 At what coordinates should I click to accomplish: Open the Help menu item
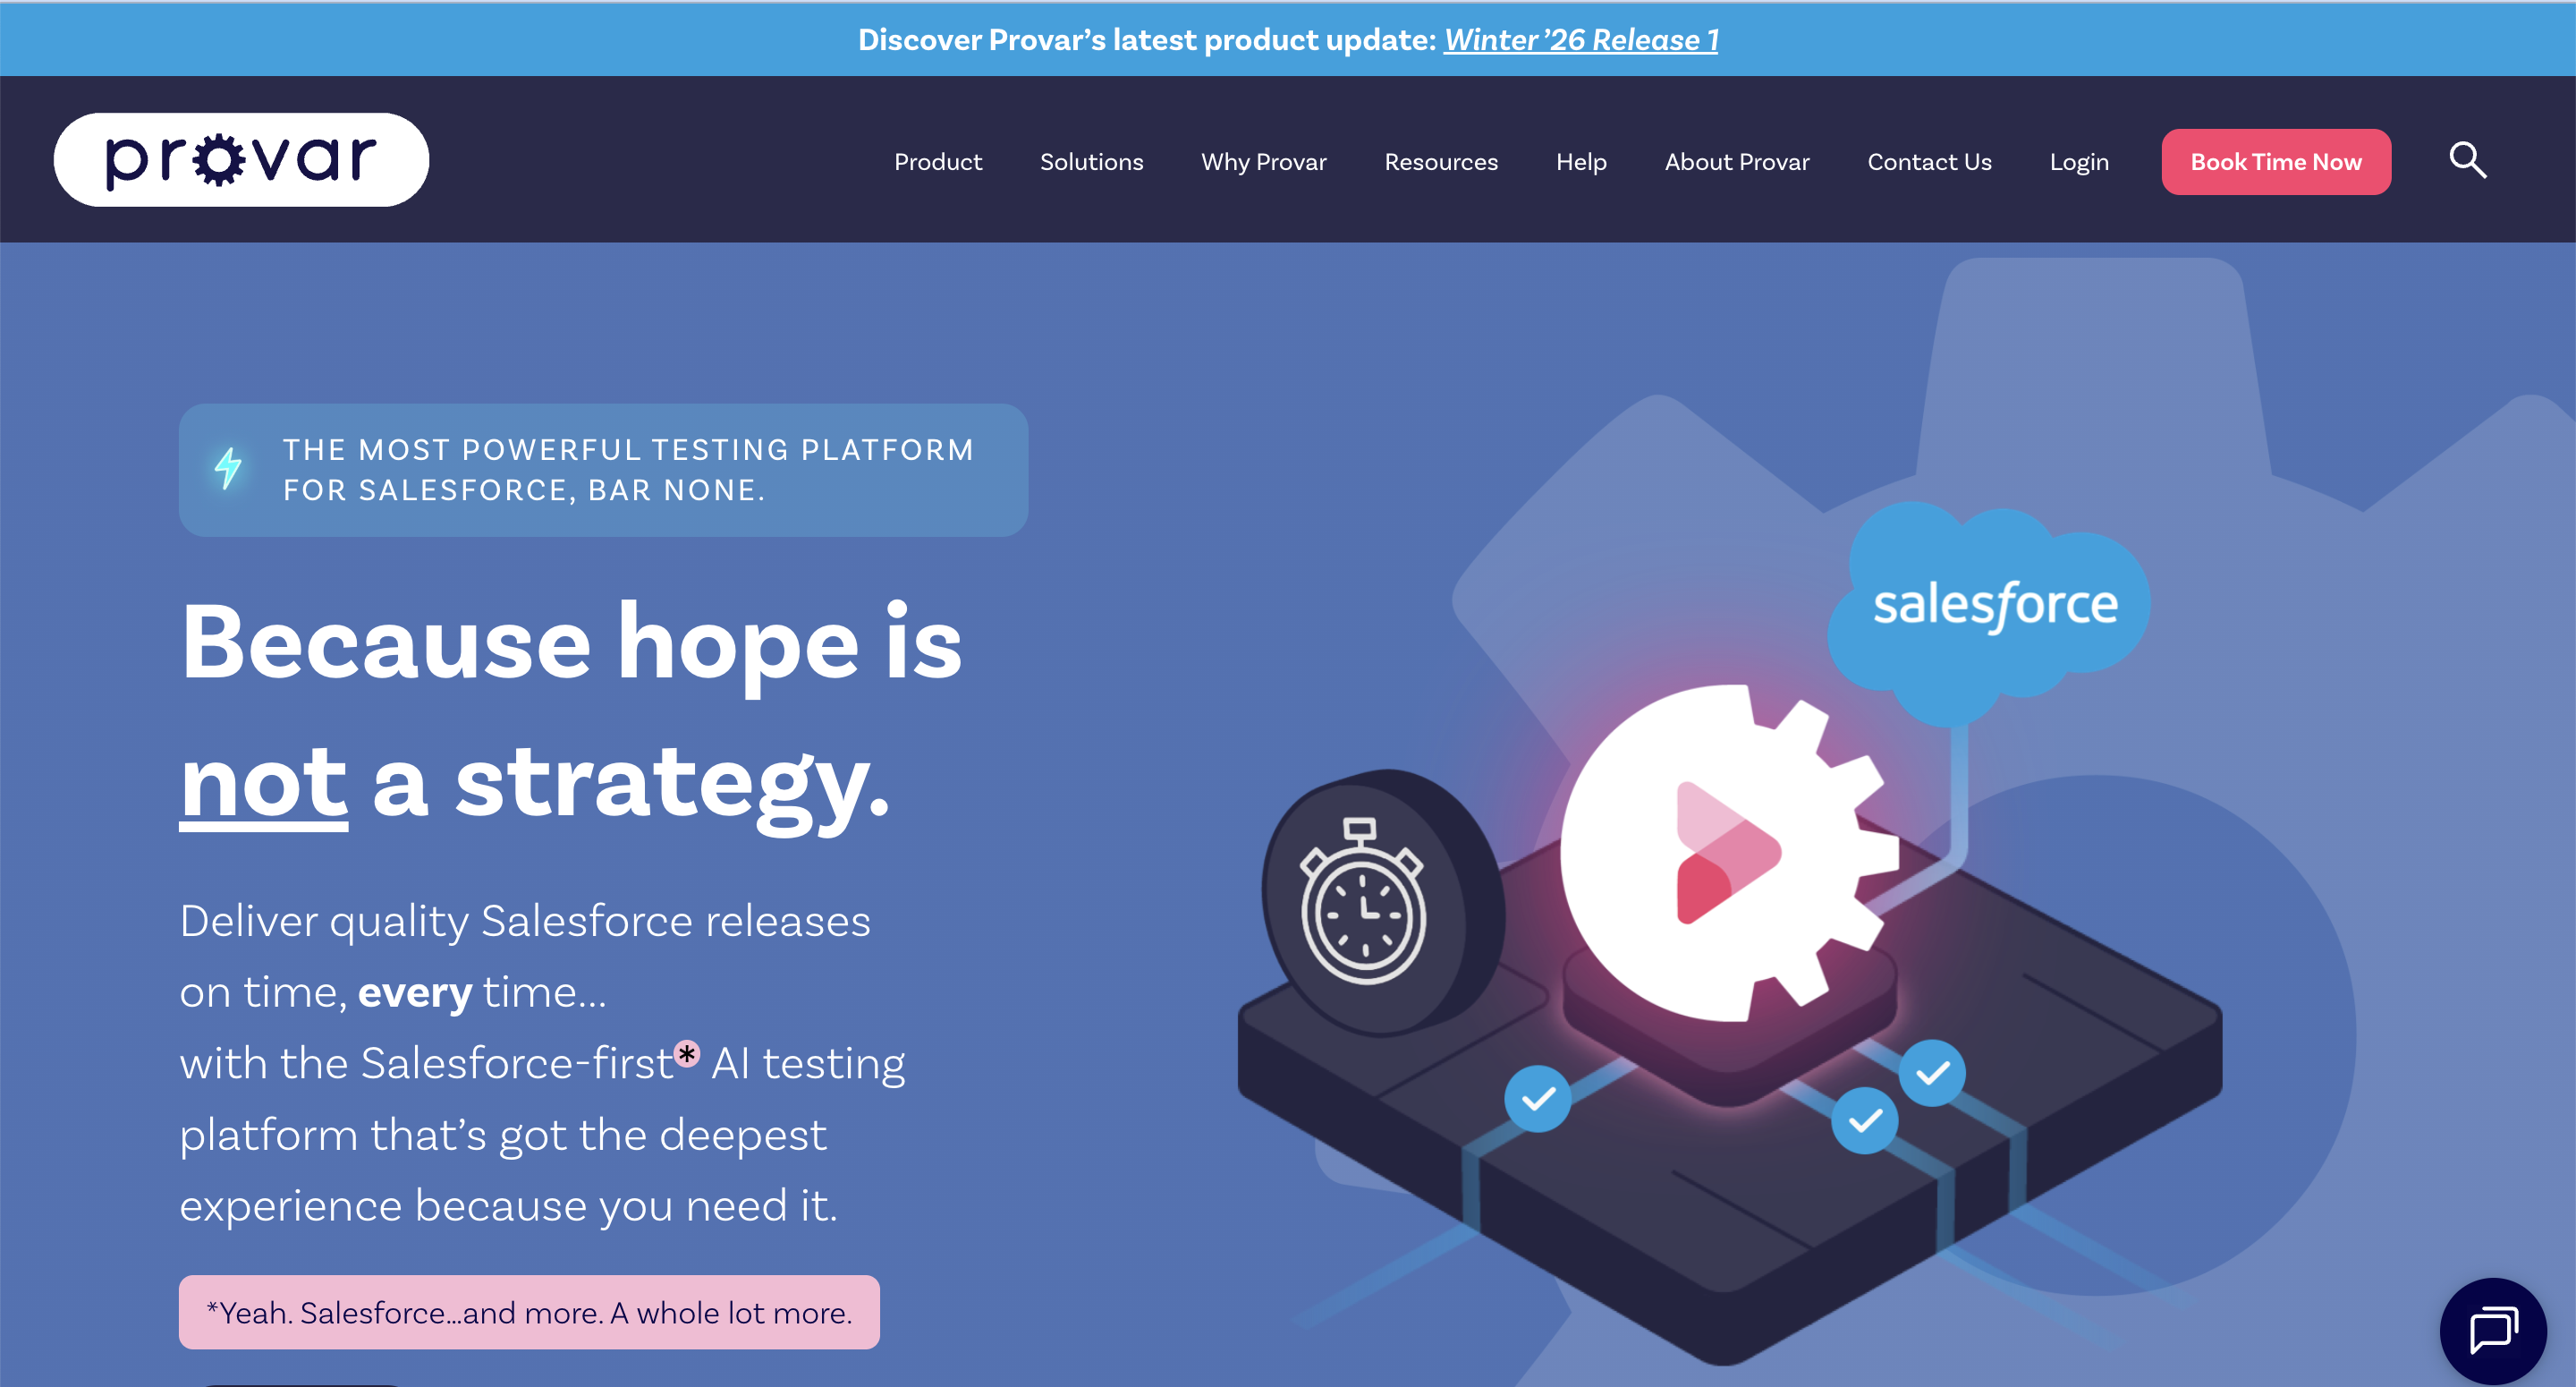tap(1580, 162)
